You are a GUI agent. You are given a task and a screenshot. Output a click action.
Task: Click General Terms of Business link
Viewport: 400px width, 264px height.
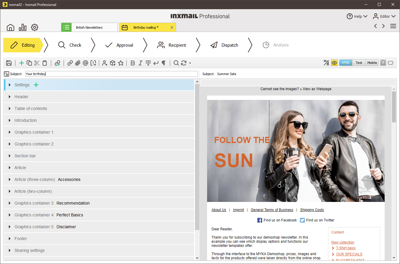pos(272,210)
